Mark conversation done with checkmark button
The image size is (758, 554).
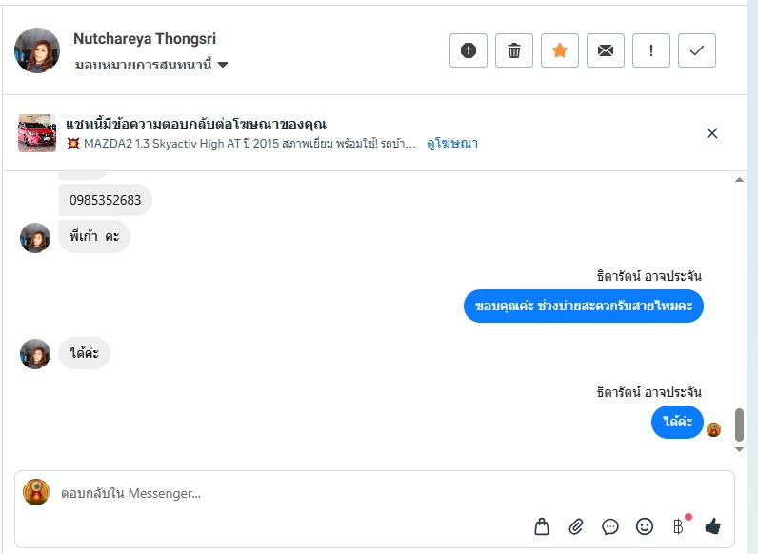click(x=697, y=51)
